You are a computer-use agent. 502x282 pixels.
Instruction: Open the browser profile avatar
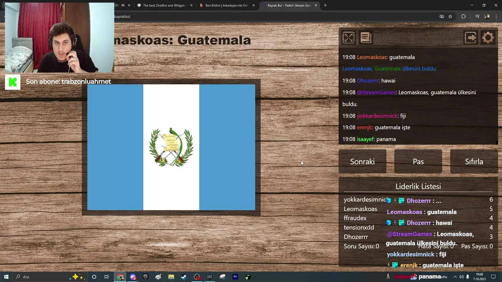(x=487, y=16)
